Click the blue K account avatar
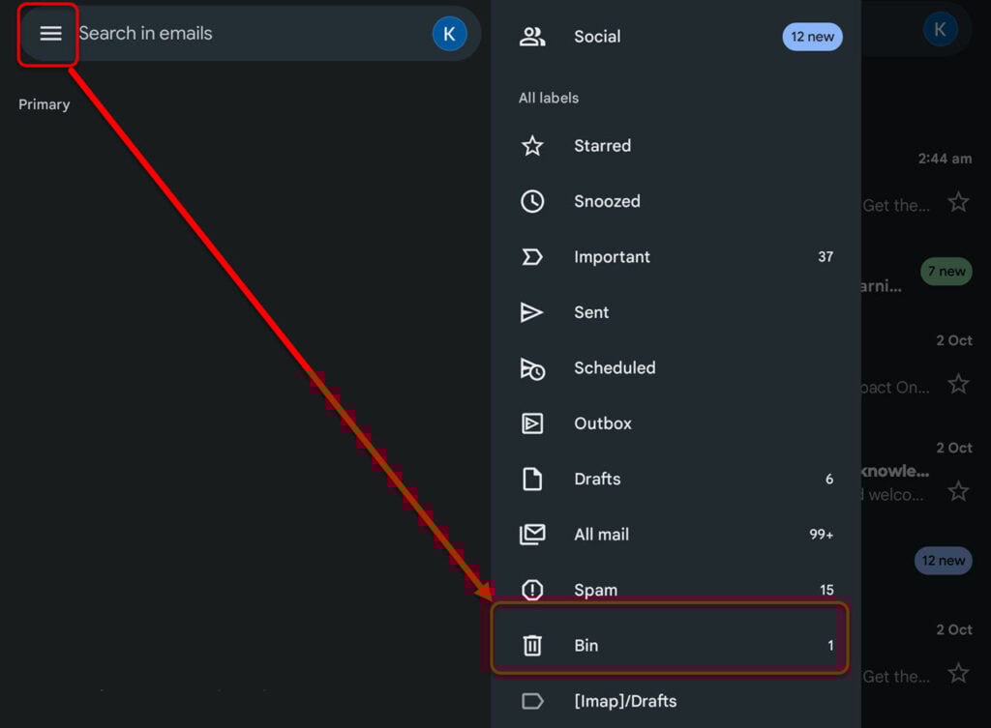This screenshot has height=728, width=991. pyautogui.click(x=449, y=34)
